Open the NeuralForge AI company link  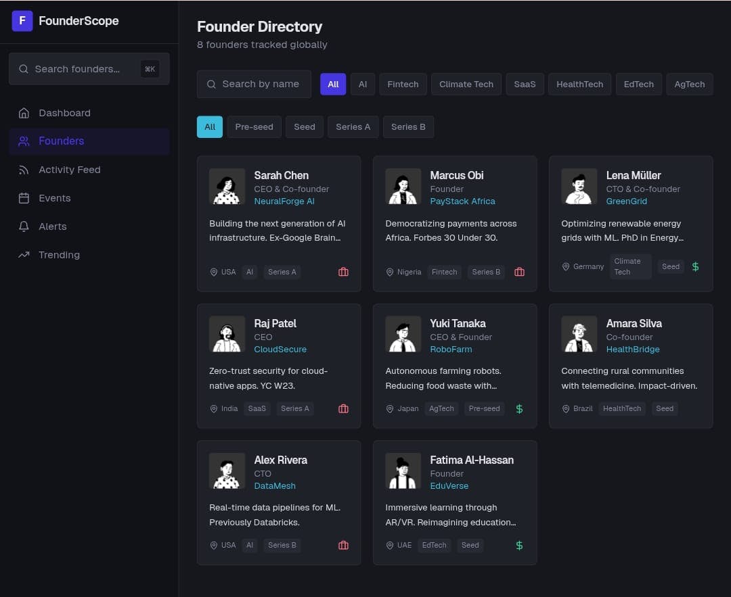point(284,201)
